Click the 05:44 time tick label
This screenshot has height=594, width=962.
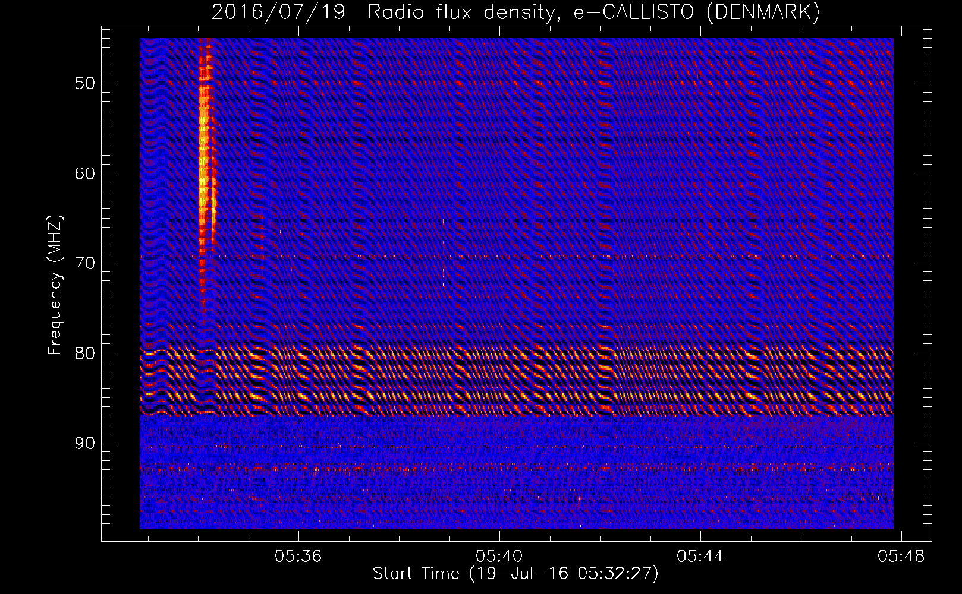coord(700,556)
